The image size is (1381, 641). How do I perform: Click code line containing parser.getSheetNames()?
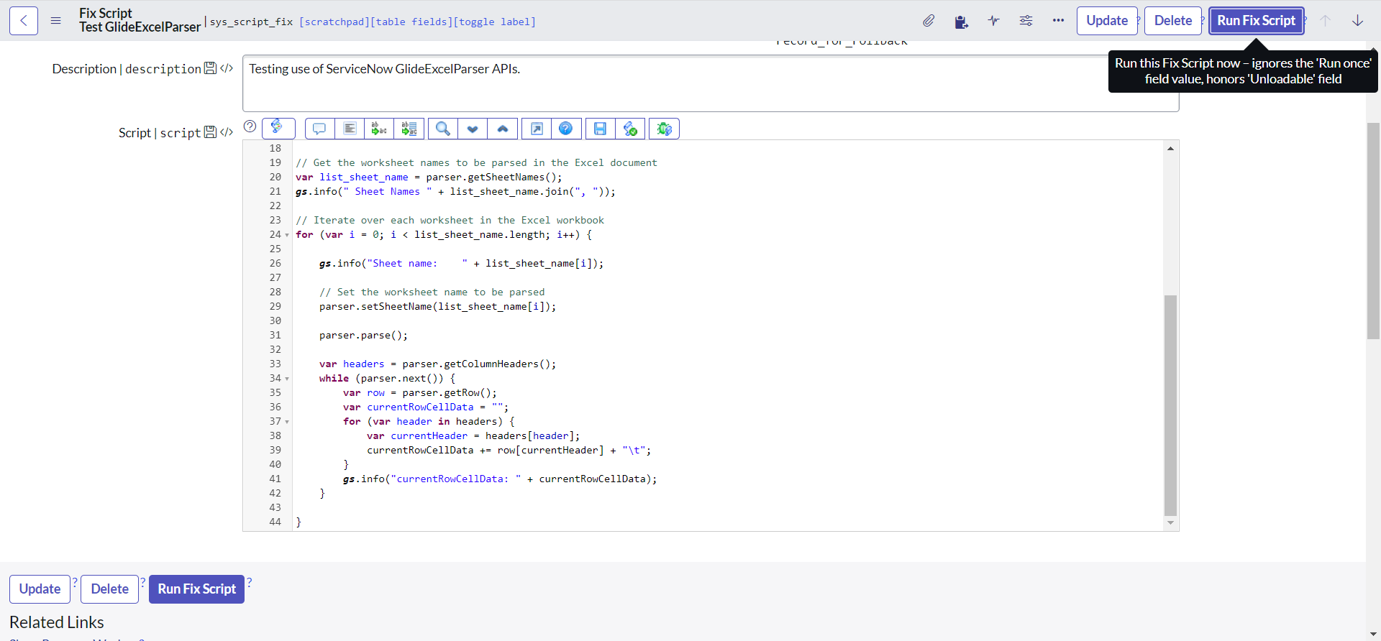429,177
